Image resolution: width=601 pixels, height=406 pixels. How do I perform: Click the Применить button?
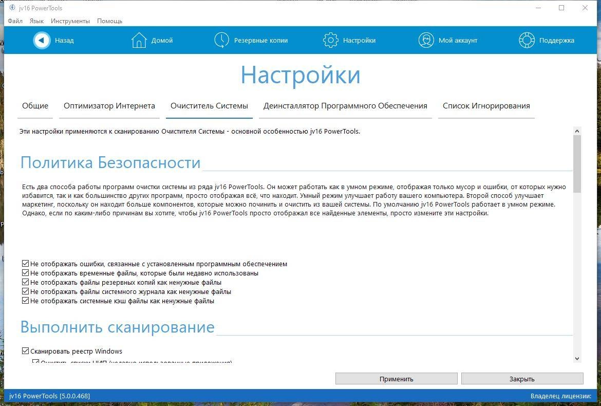pyautogui.click(x=397, y=379)
